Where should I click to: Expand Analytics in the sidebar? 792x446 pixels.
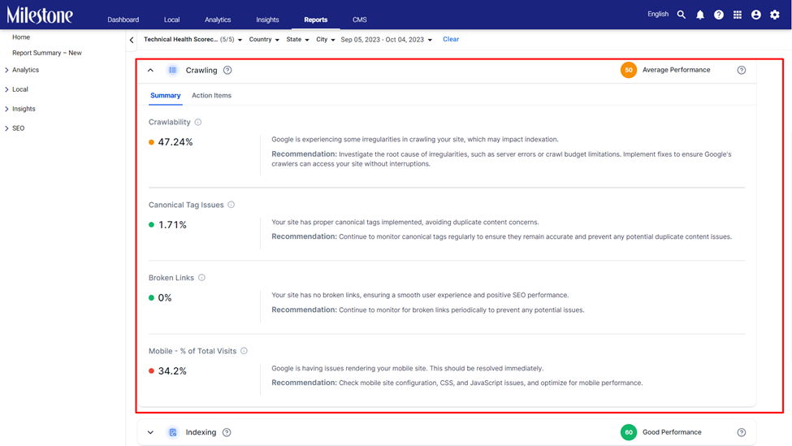(6, 70)
